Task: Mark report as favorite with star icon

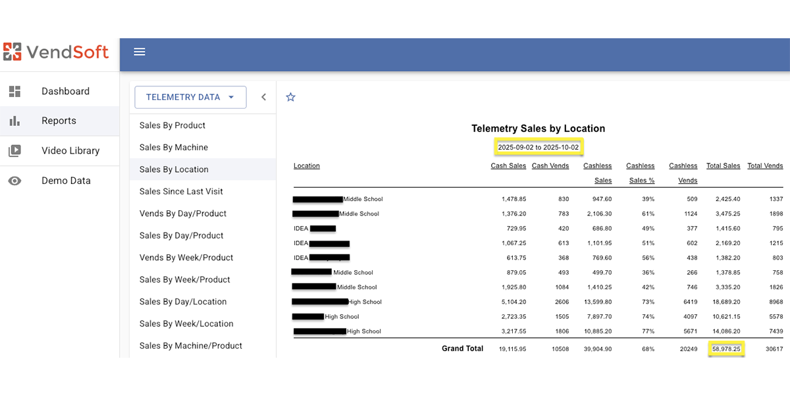Action: pos(290,98)
